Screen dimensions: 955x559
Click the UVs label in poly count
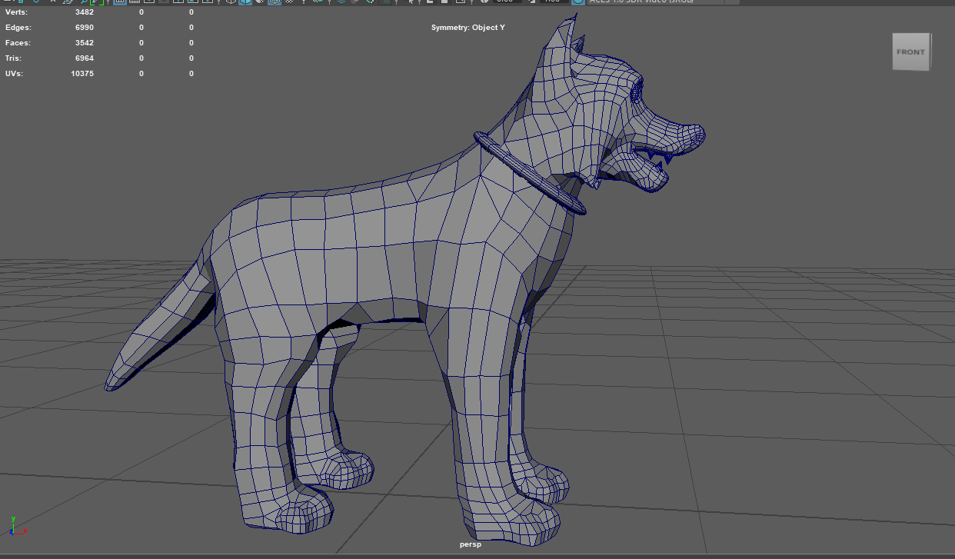click(x=14, y=74)
